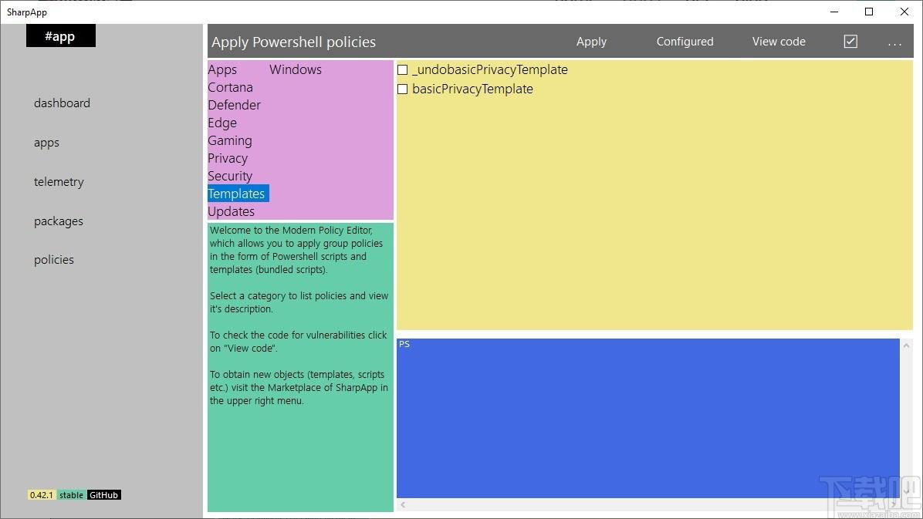Select the Privacy category
This screenshot has height=519, width=923.
(228, 158)
